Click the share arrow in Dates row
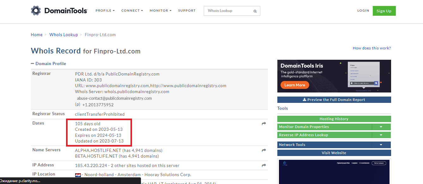Screen dimensions: 423x184 tap(264, 124)
